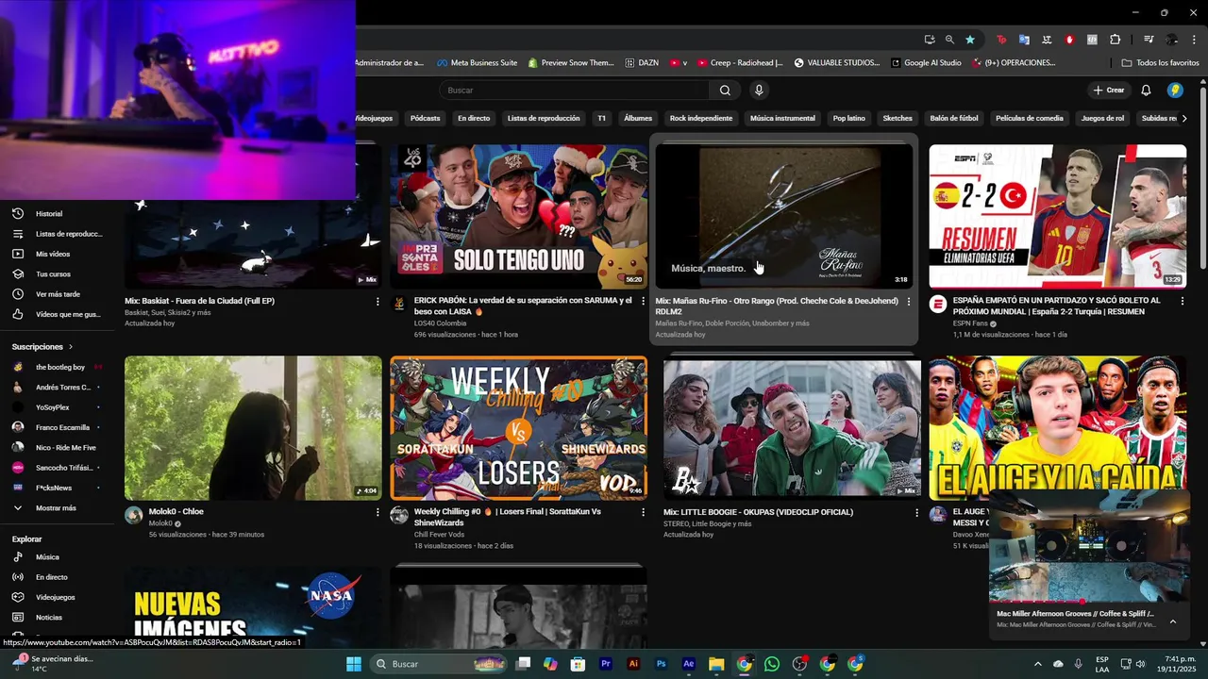The width and height of the screenshot is (1208, 679).
Task: Open Chrome three-dot menu
Action: click(x=1195, y=40)
